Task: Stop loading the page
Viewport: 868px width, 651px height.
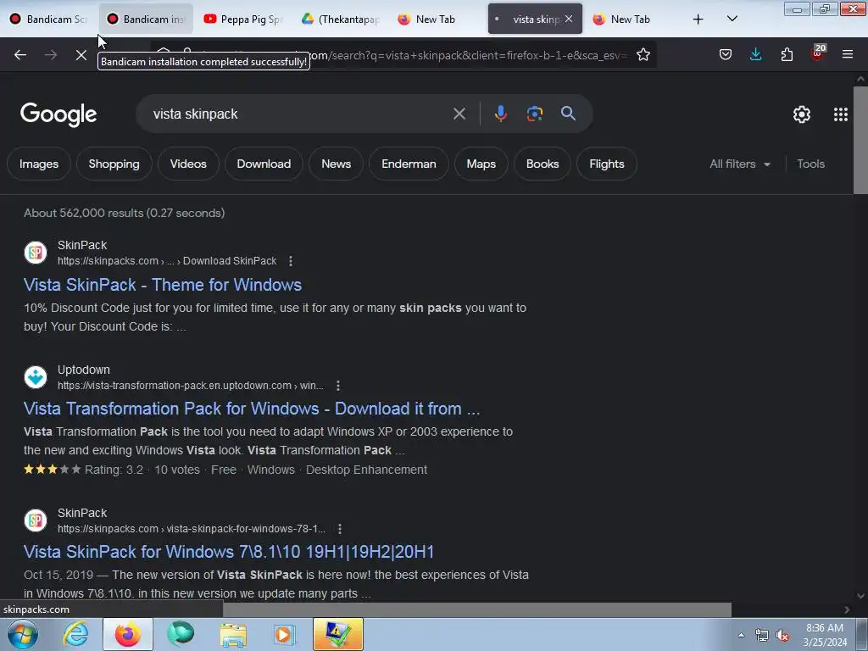Action: [81, 55]
